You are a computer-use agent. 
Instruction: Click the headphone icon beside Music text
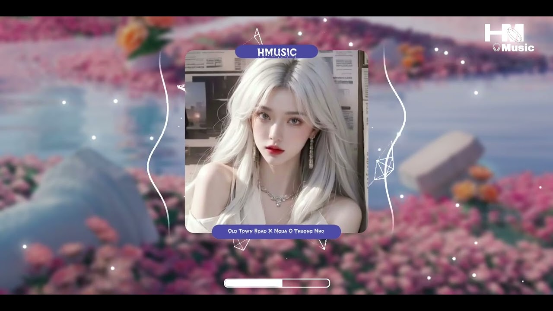(497, 48)
